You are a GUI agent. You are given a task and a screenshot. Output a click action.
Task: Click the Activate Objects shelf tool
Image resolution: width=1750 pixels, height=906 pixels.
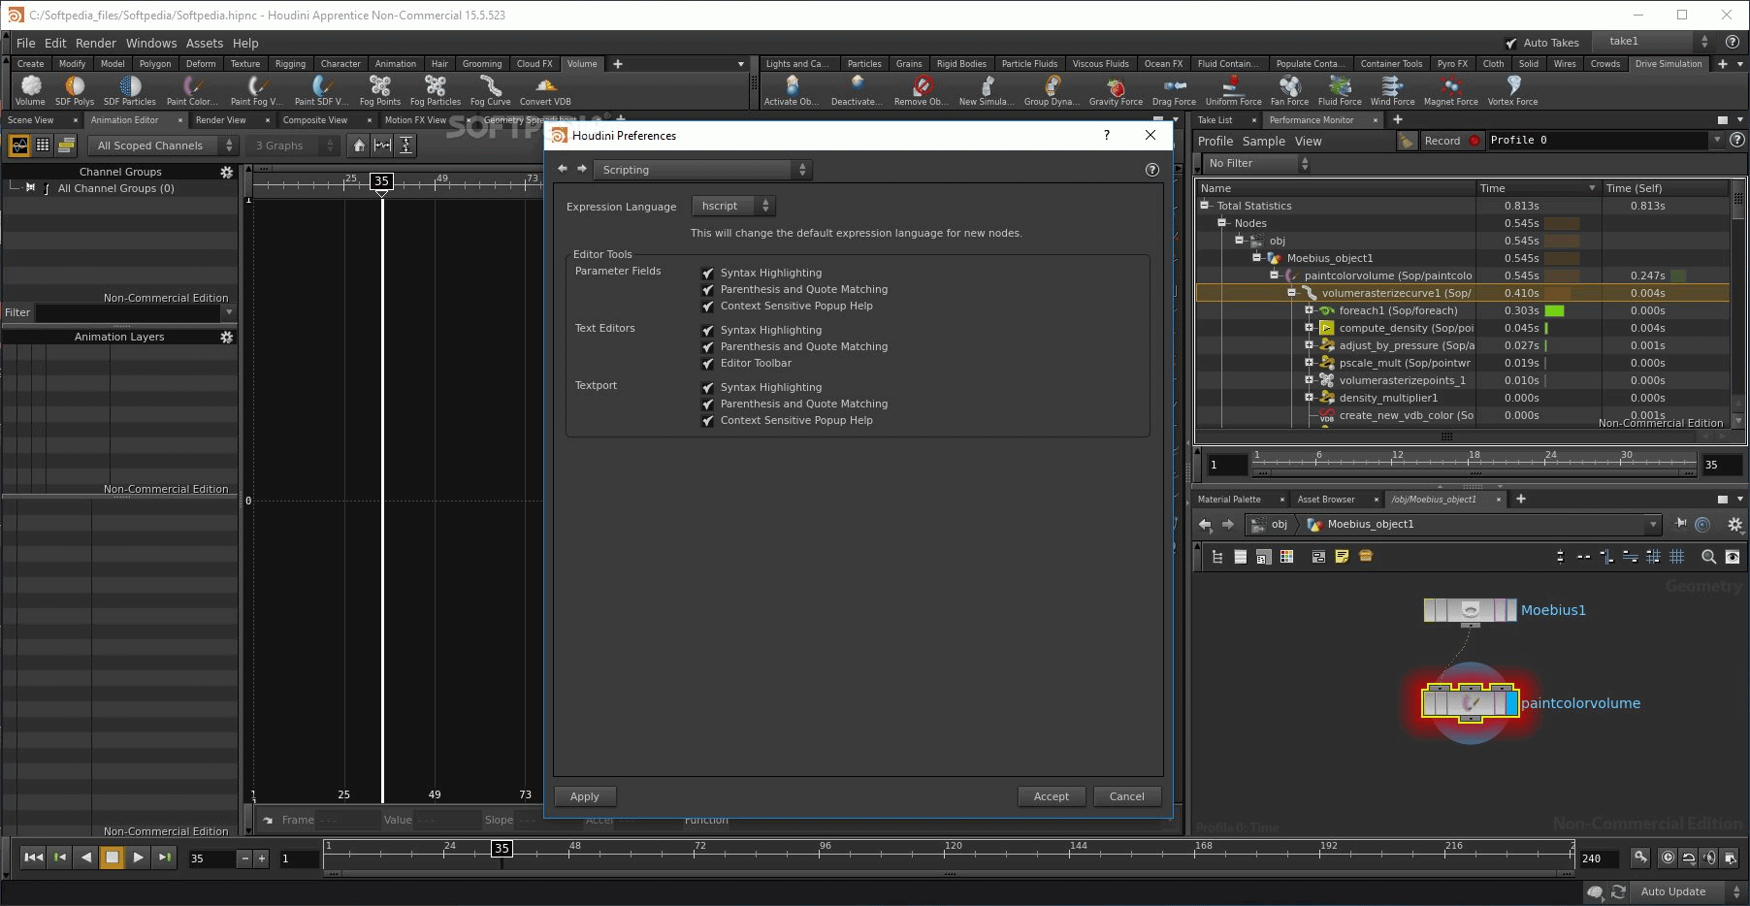click(x=792, y=90)
